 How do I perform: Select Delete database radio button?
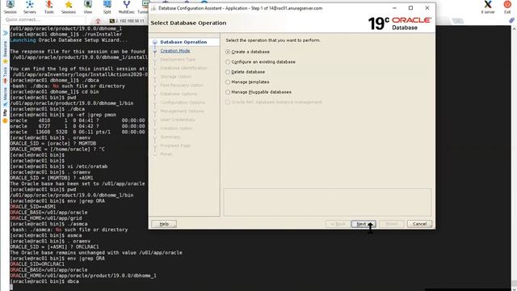click(228, 72)
